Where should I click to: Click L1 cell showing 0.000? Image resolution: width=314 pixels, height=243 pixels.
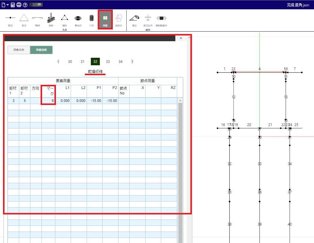[63, 101]
